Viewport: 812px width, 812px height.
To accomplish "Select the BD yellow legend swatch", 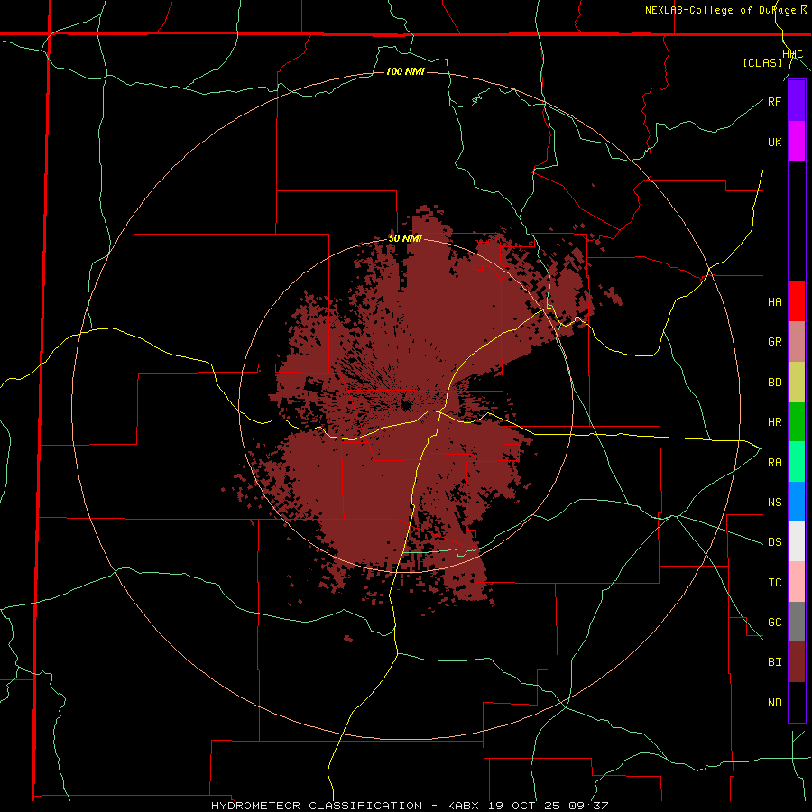I will (x=797, y=383).
